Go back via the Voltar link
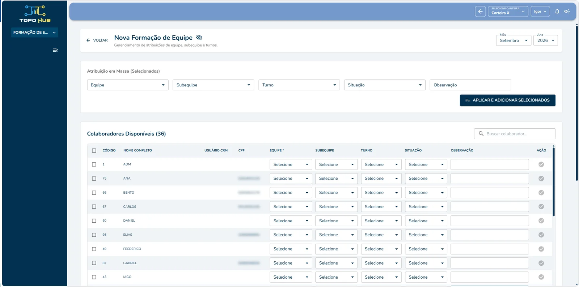 click(97, 40)
